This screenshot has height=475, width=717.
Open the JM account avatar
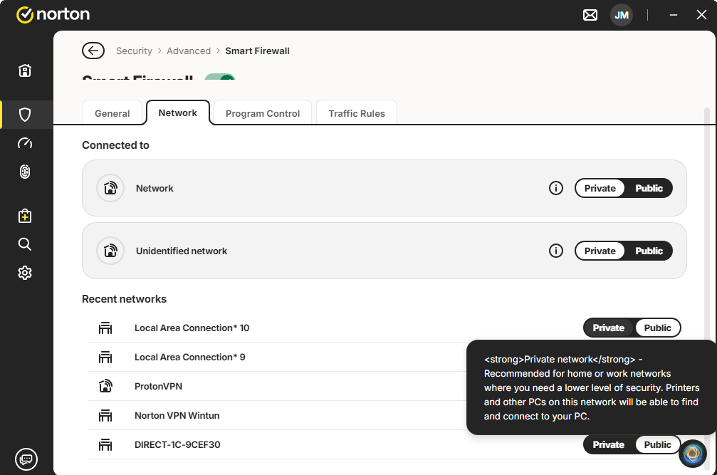(x=622, y=15)
